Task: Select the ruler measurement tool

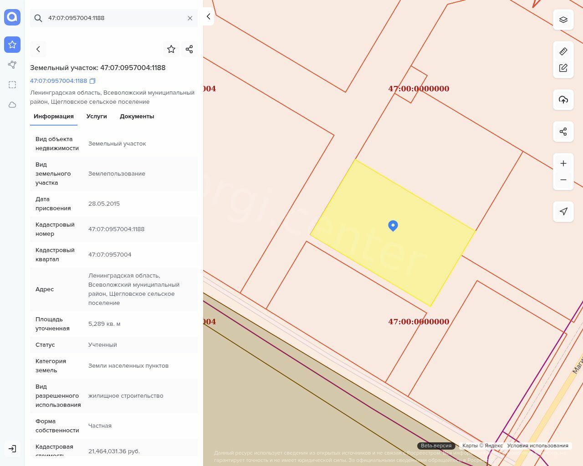Action: 563,51
